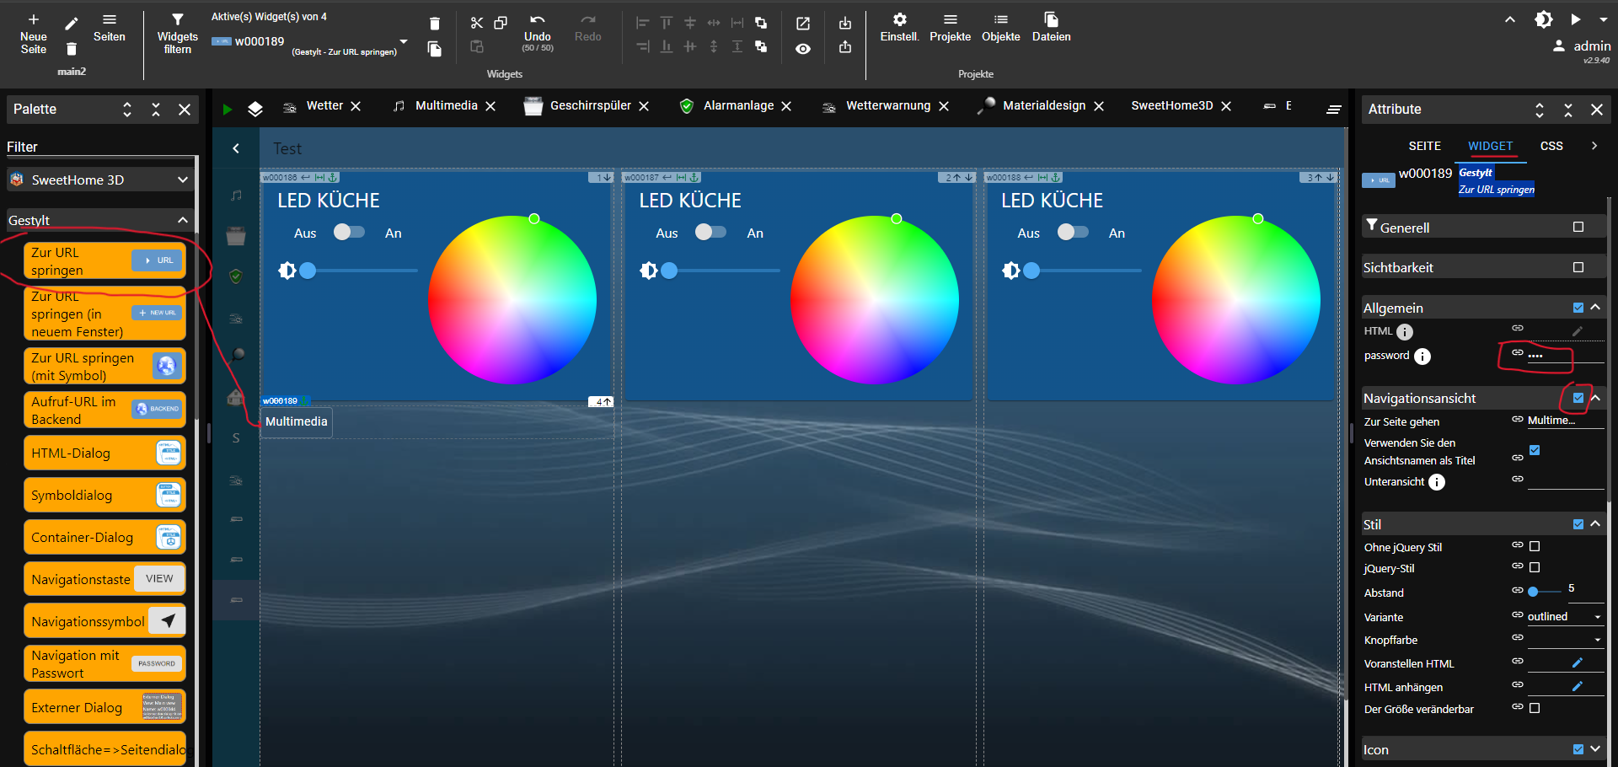The height and width of the screenshot is (767, 1618).
Task: Collapse the Gestylt palette group
Action: [x=182, y=220]
